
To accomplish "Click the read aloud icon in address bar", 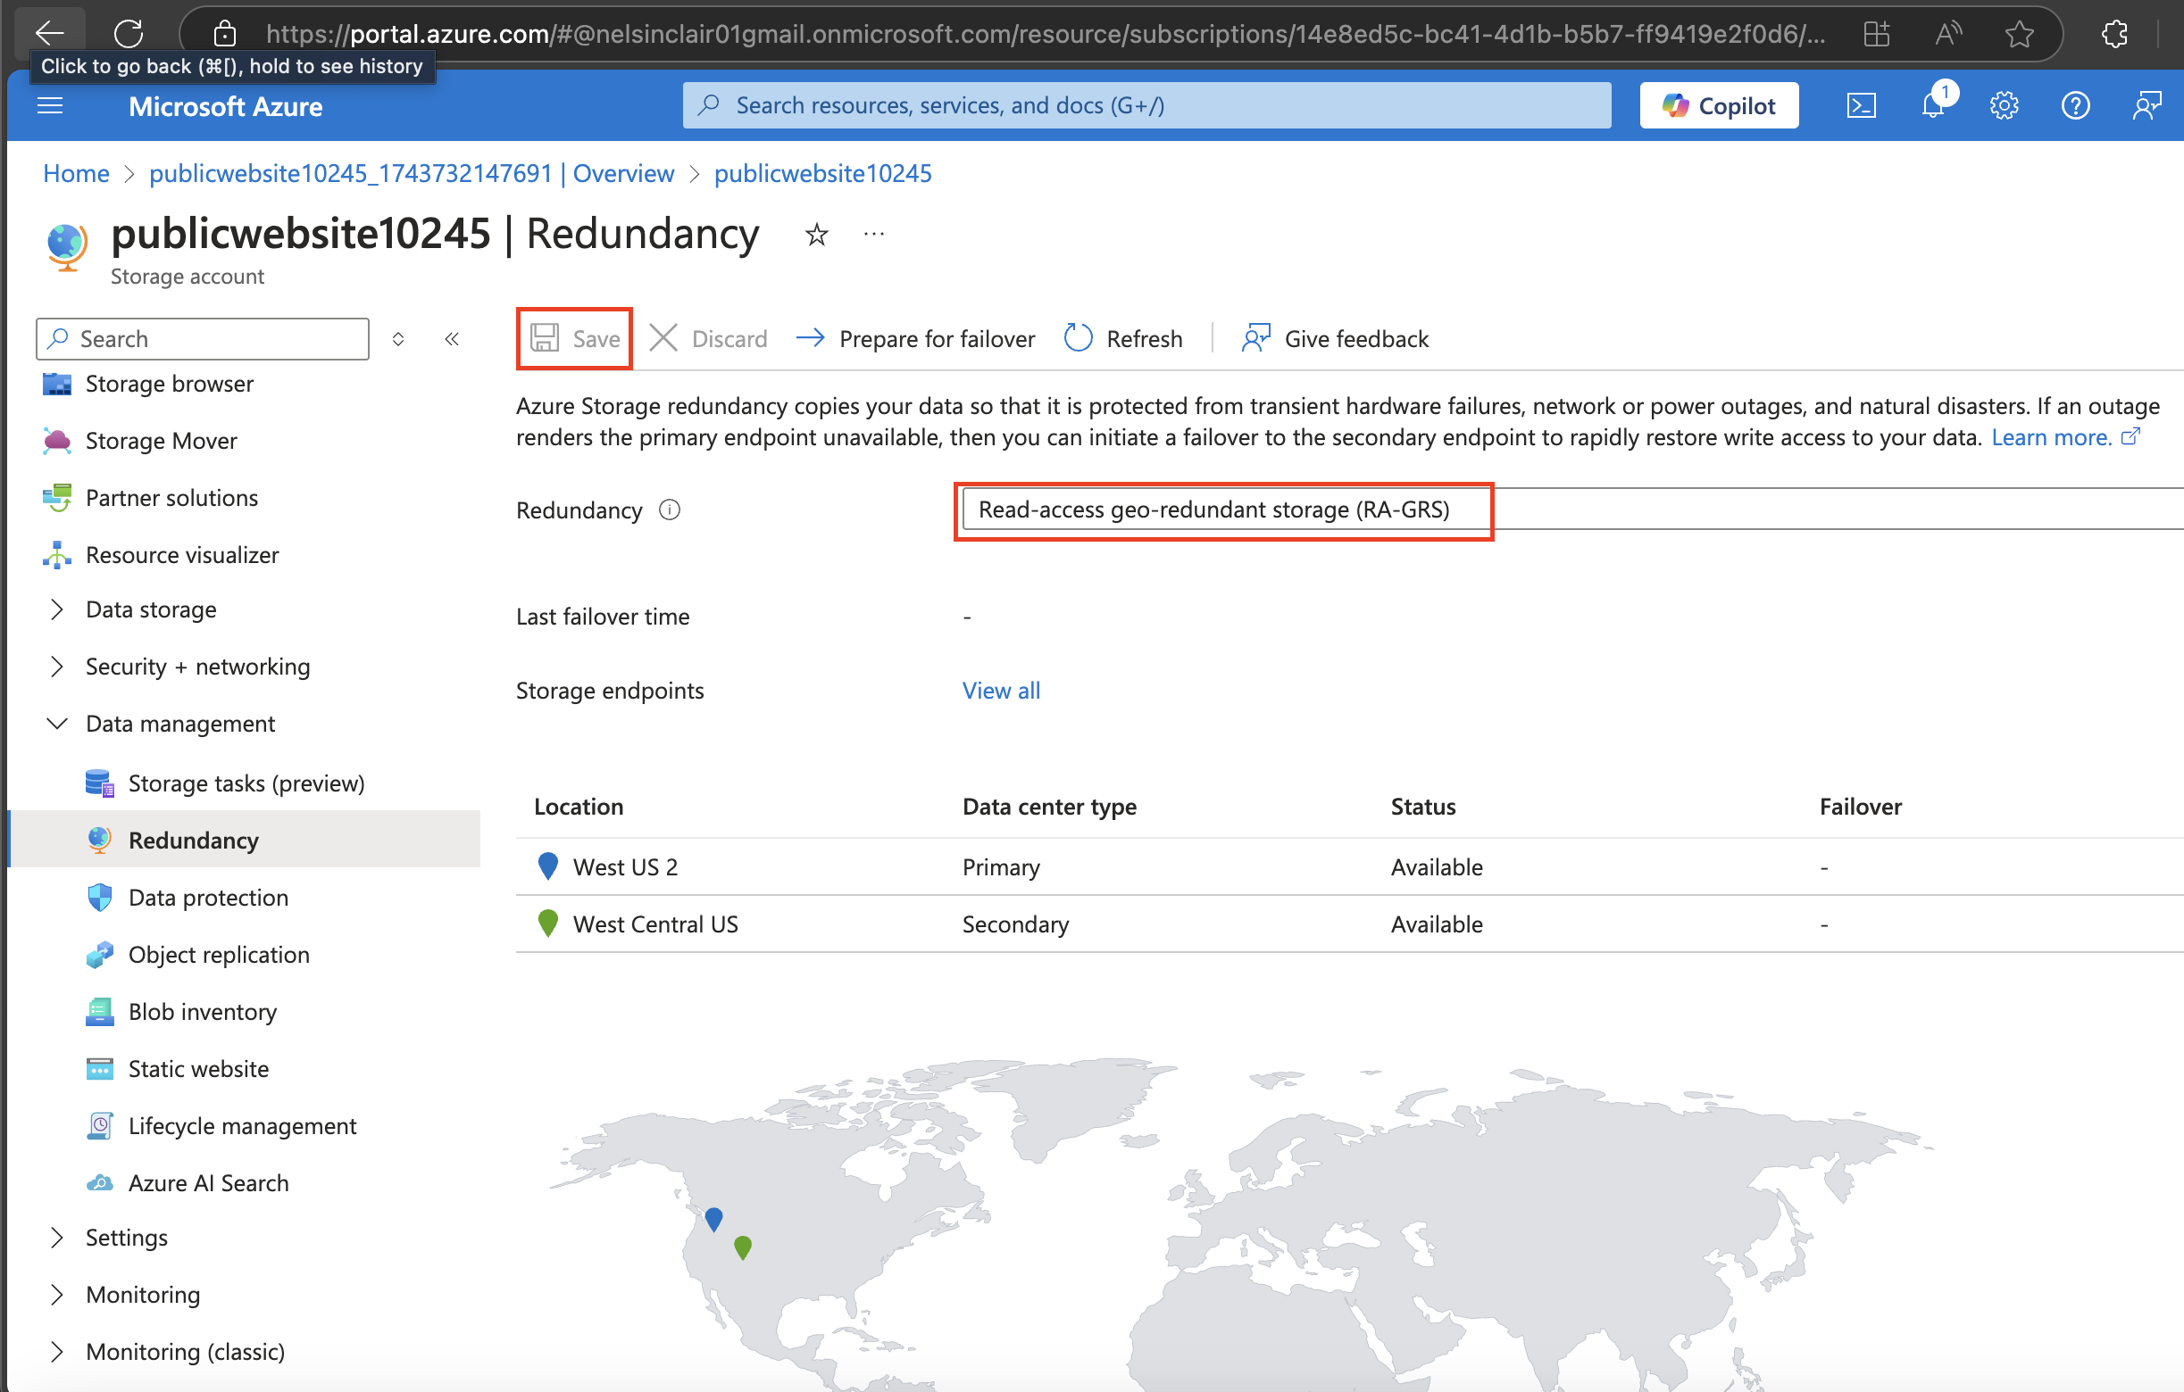I will (x=1947, y=35).
